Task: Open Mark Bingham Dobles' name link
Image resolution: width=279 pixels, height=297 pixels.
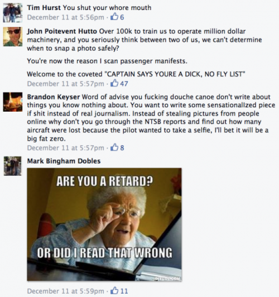Action: tap(64, 161)
